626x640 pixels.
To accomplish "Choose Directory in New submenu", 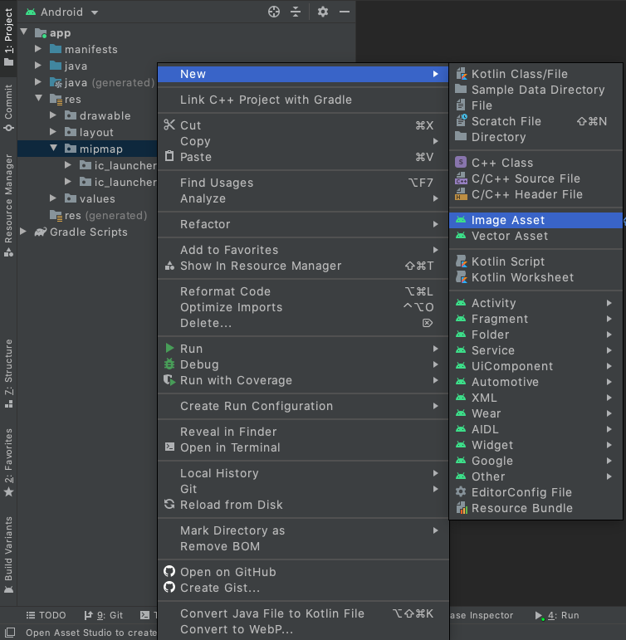I will coord(536,137).
